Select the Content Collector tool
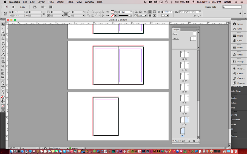The height and width of the screenshot is (154, 247). click(3, 39)
